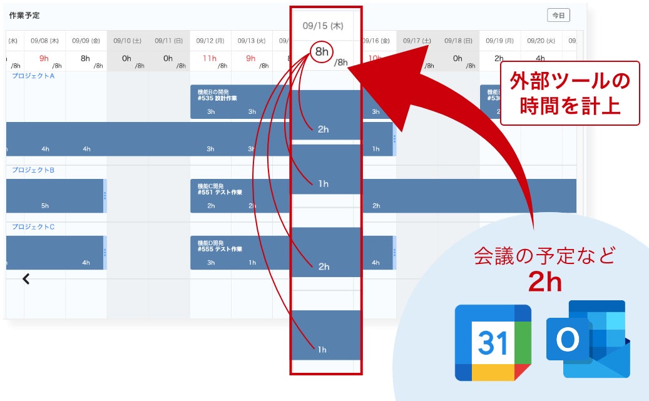The image size is (649, 401).
Task: Click the 09/10 (土) date header
Action: pyautogui.click(x=128, y=41)
